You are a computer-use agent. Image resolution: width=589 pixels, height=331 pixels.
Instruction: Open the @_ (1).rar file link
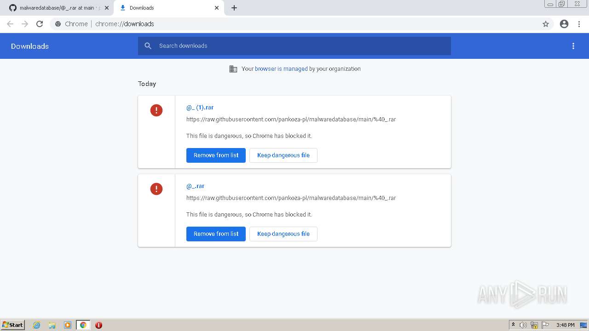pos(200,108)
